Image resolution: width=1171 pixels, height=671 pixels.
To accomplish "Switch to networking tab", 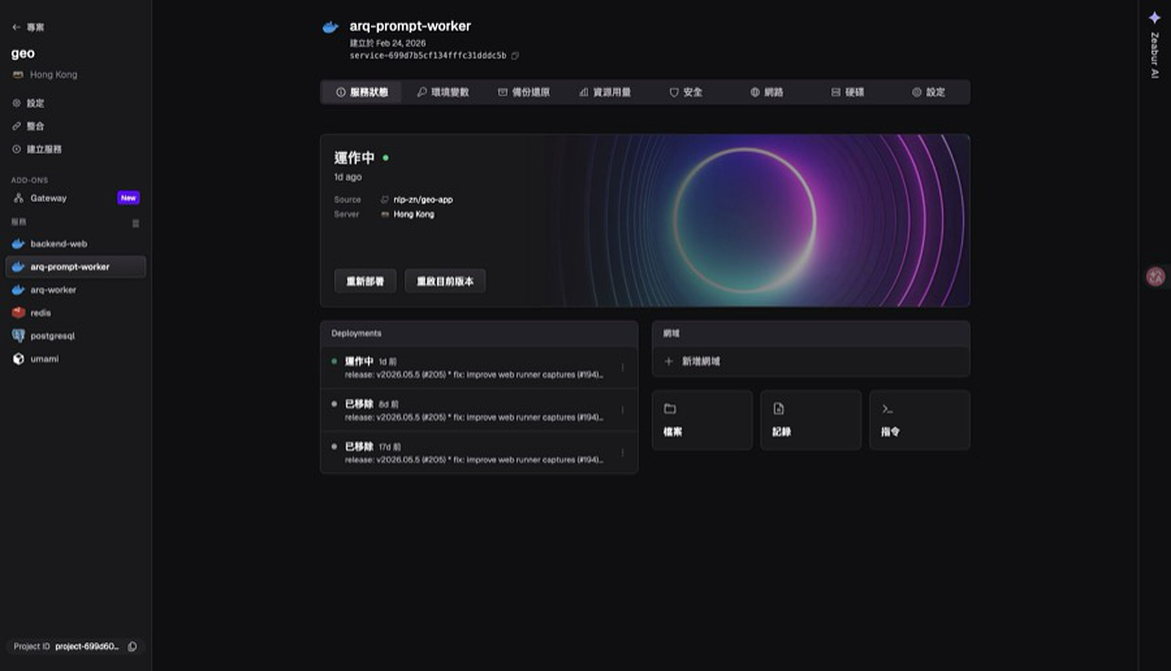I will point(766,92).
